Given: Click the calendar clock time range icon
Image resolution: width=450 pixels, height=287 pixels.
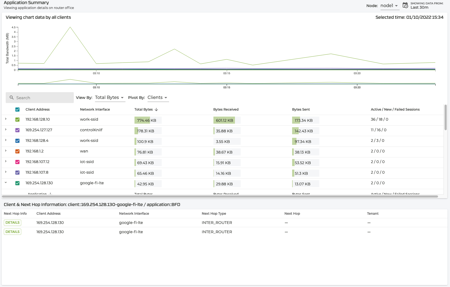Looking at the screenshot, I should tap(405, 5).
